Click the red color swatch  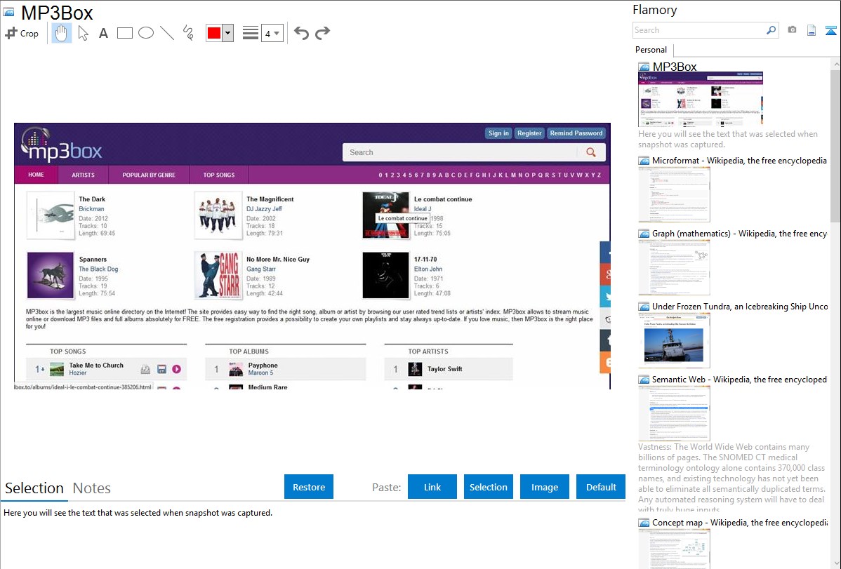(x=214, y=33)
